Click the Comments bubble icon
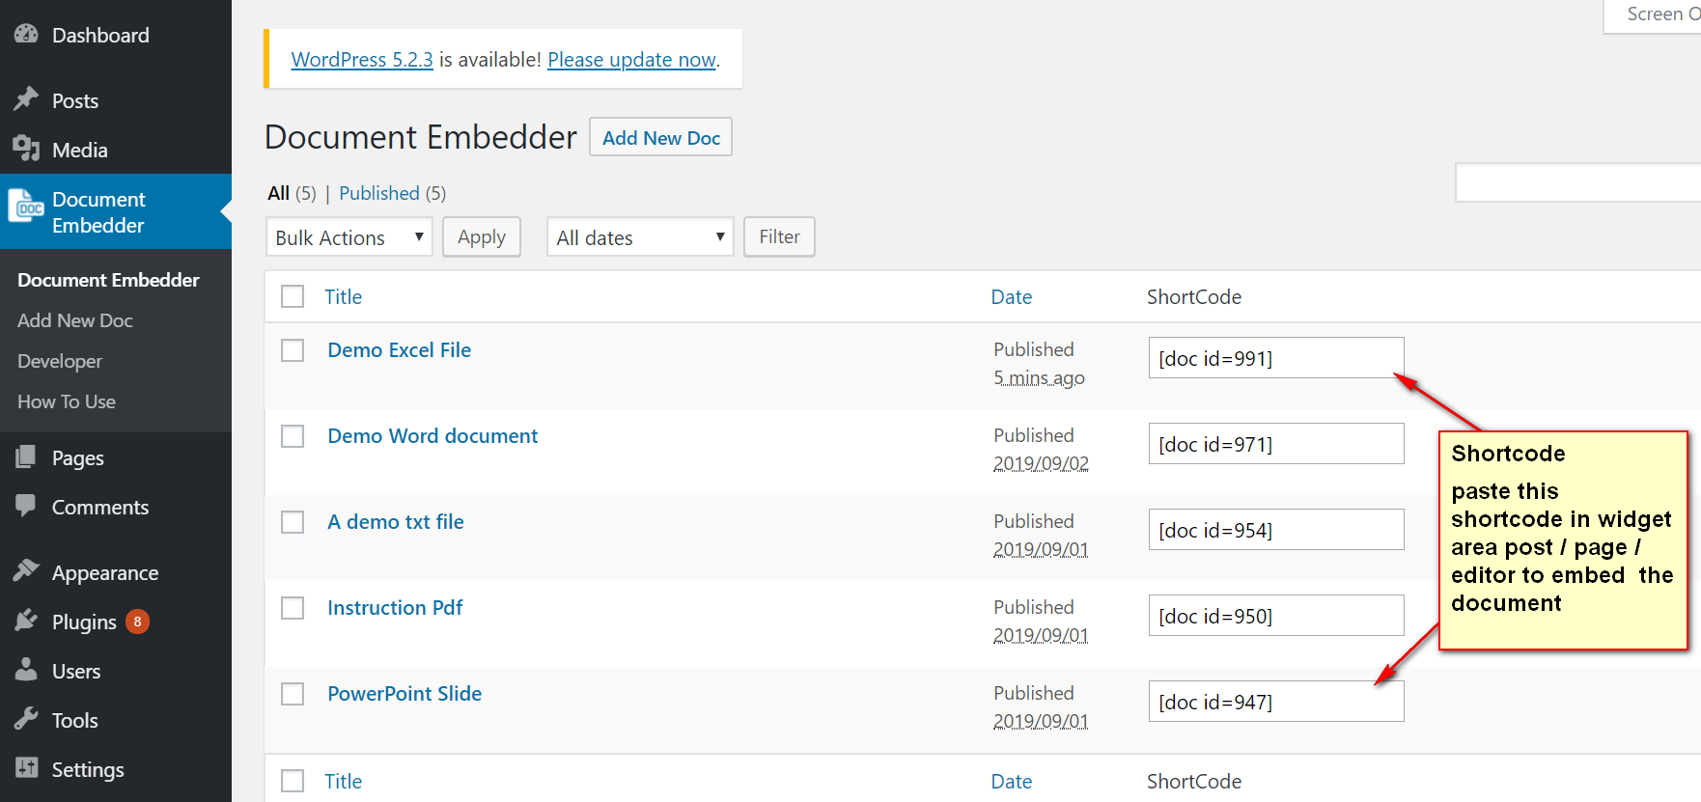Screen dimensions: 1701x802 point(26,506)
